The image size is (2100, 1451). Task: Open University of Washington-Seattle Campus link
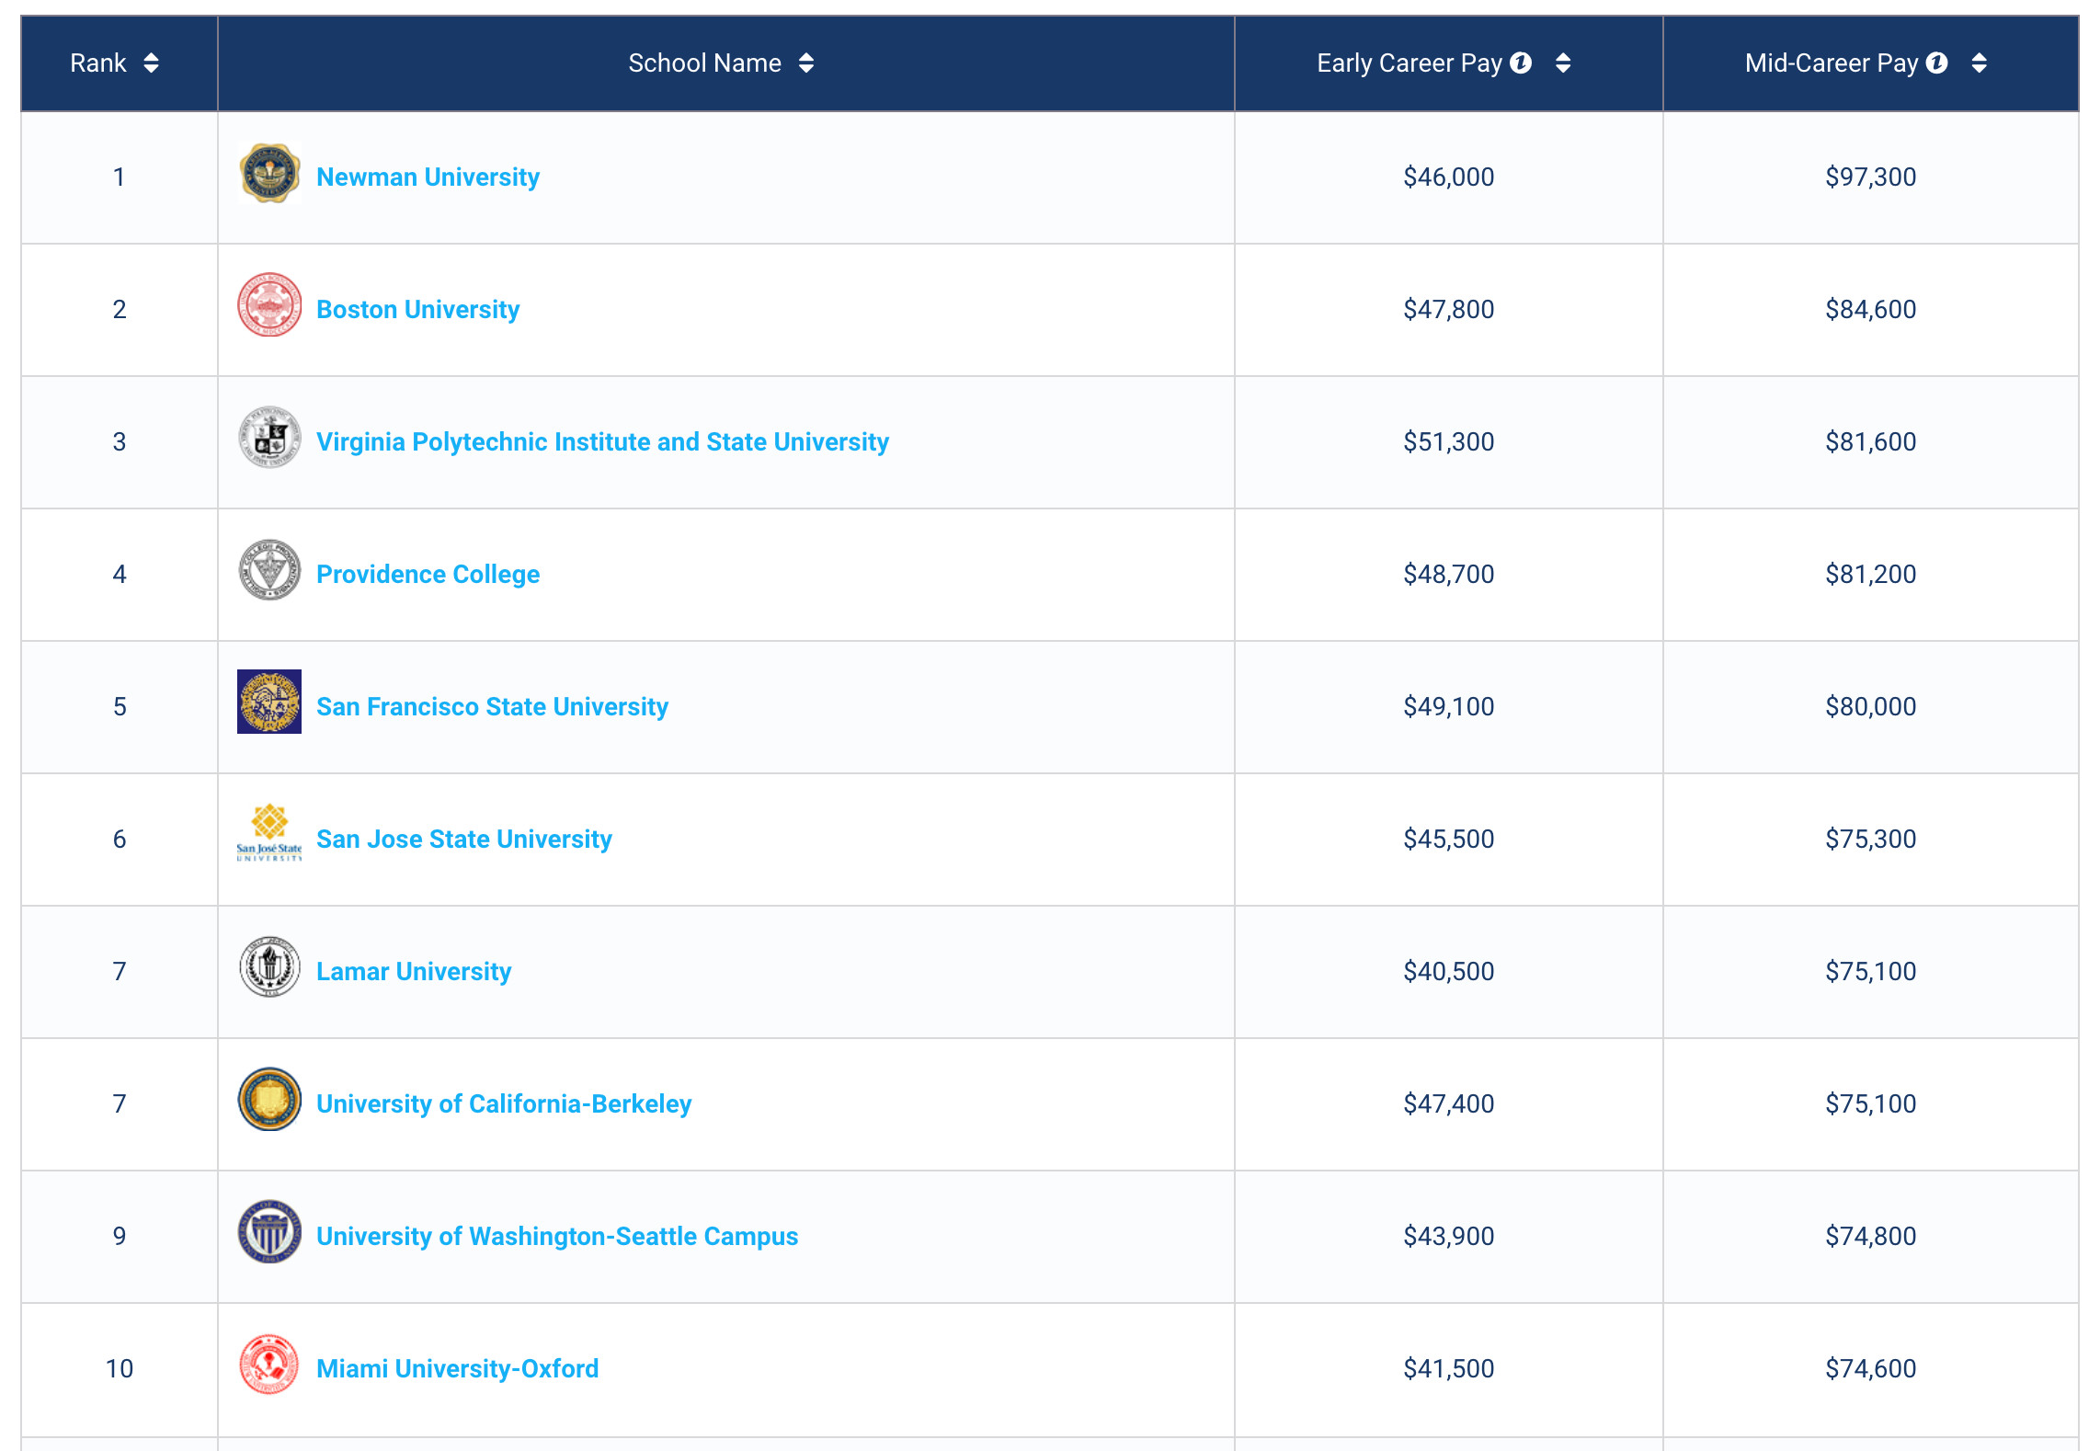click(557, 1237)
